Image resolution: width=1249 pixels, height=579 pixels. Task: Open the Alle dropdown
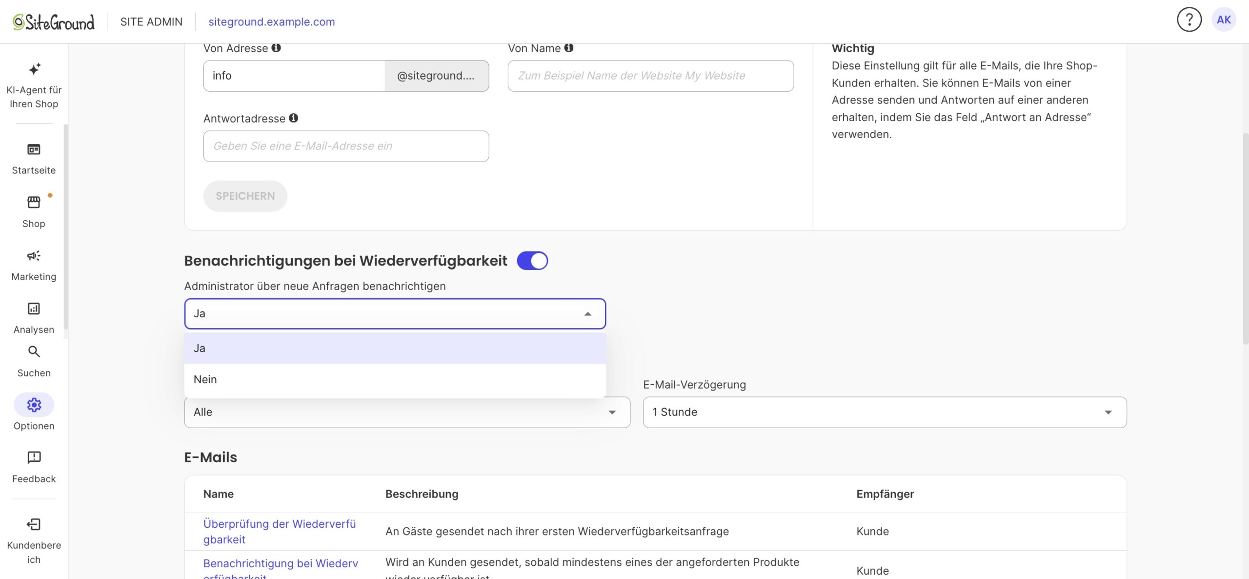(407, 412)
